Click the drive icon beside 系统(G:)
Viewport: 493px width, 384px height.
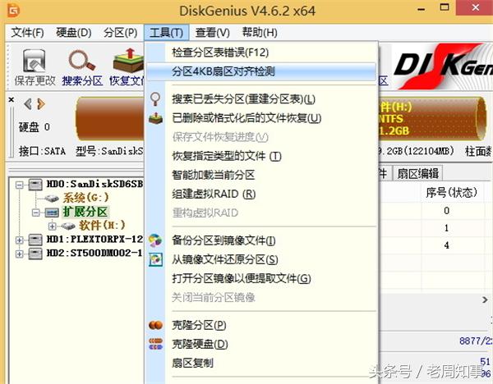[x=52, y=198]
